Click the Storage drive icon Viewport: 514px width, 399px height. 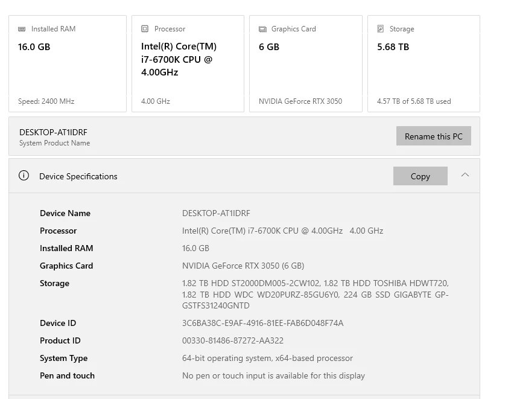[x=380, y=29]
